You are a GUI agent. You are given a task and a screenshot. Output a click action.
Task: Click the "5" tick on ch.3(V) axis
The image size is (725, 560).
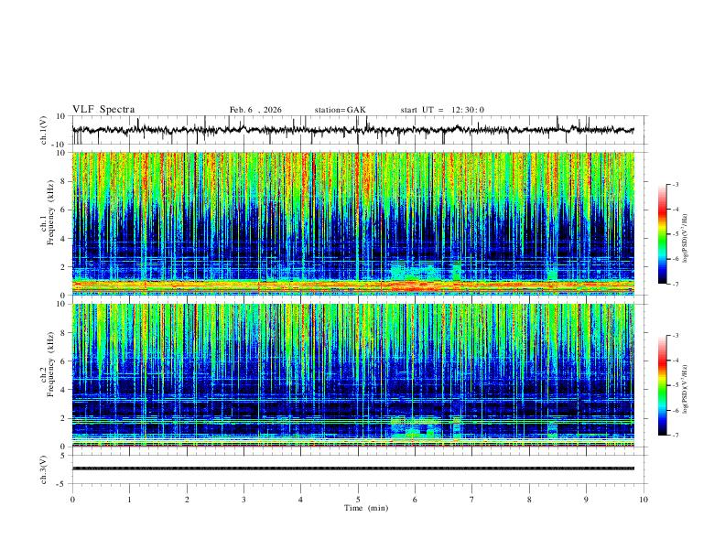pos(64,456)
